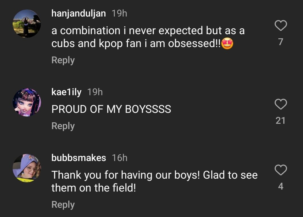303x217 pixels.
Task: See the 4 likes on bubbsmakes' comment
Action: 280,186
